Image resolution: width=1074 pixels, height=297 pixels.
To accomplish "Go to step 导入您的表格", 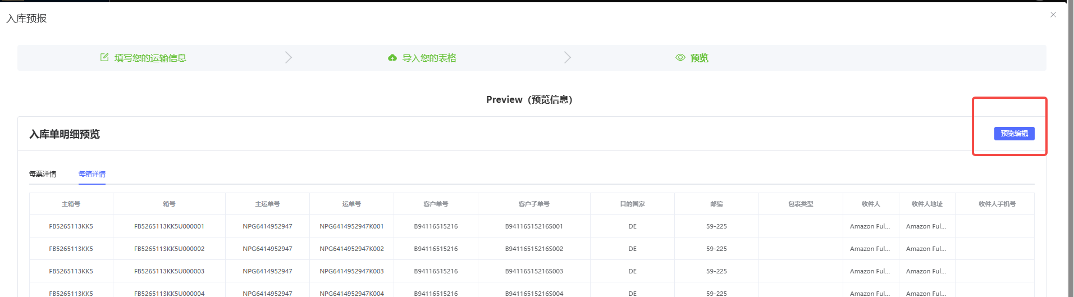I will tap(429, 58).
